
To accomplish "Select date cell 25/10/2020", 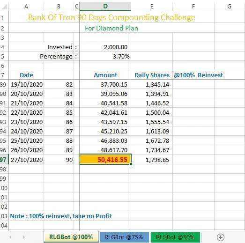I will click(26, 141).
